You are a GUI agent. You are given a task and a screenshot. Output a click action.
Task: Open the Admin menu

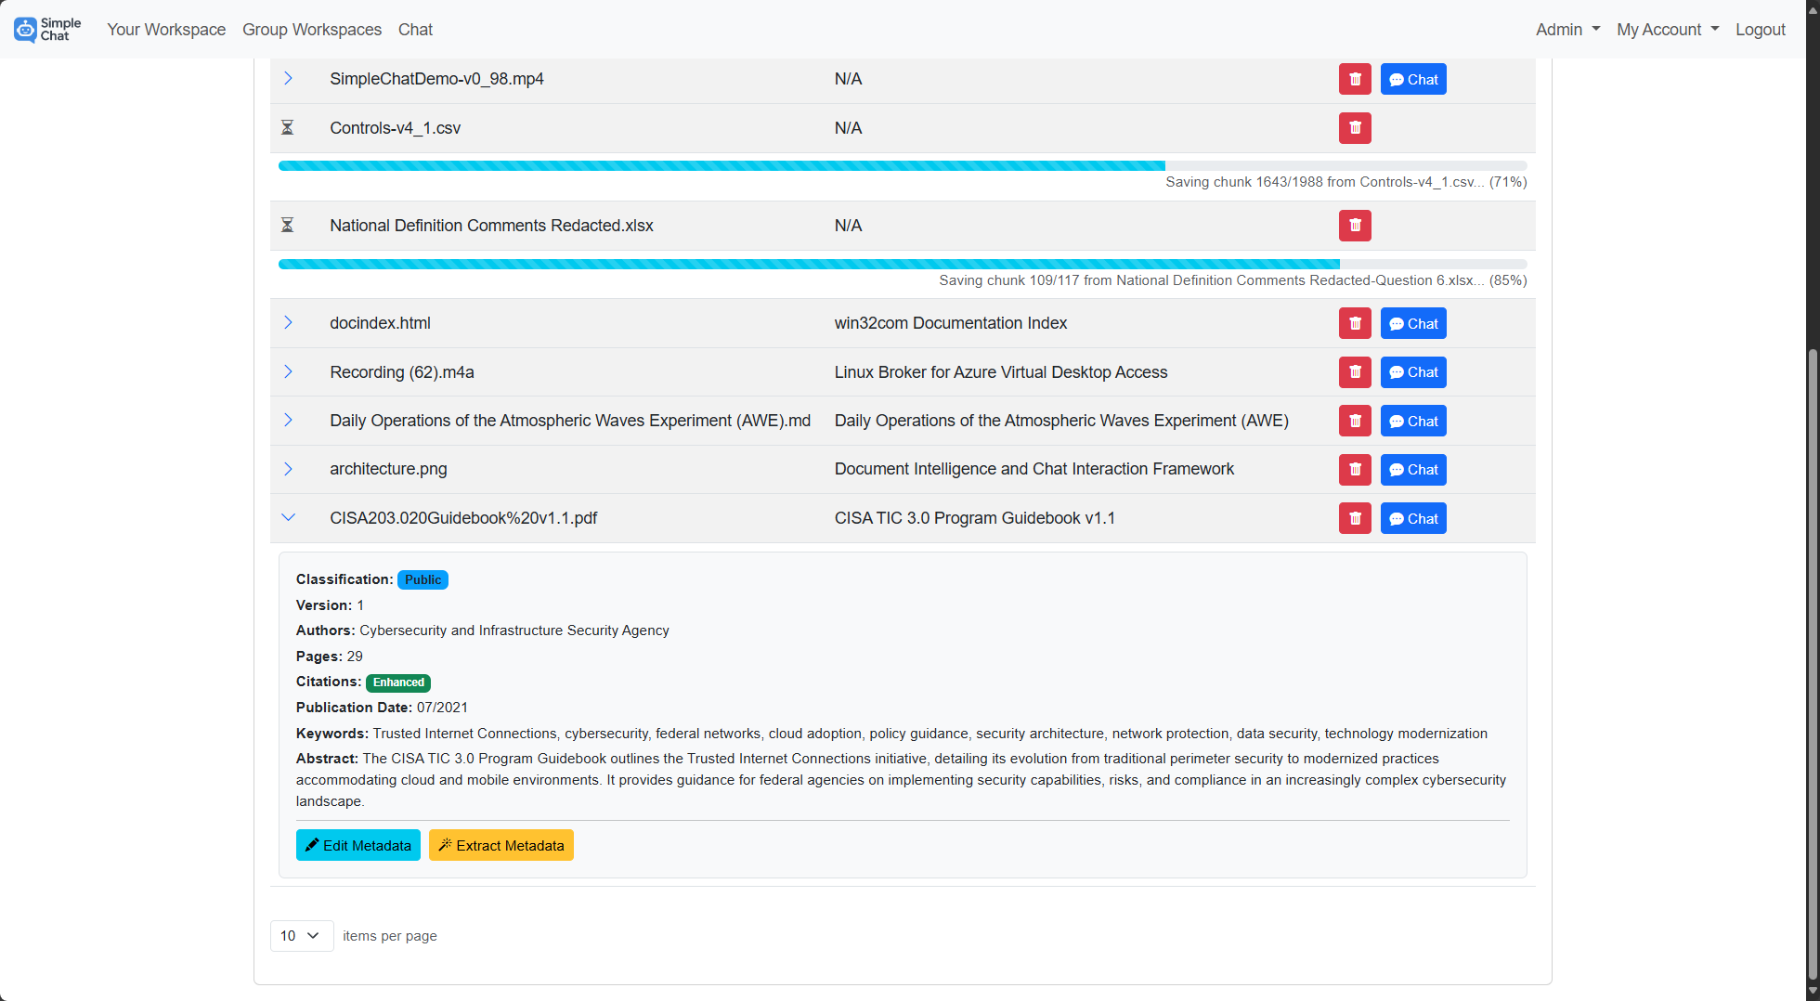(x=1566, y=29)
